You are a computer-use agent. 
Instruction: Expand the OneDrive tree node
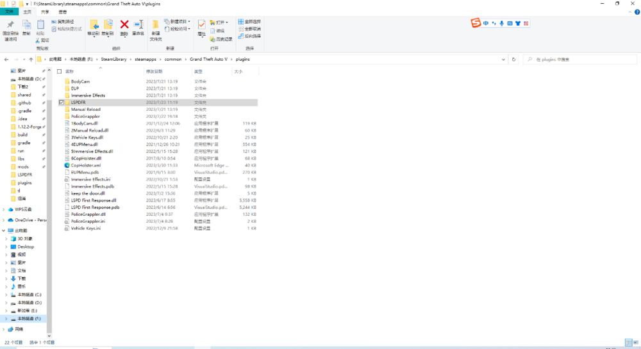click(x=3, y=220)
